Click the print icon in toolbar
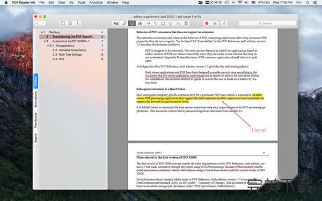 [70, 23]
